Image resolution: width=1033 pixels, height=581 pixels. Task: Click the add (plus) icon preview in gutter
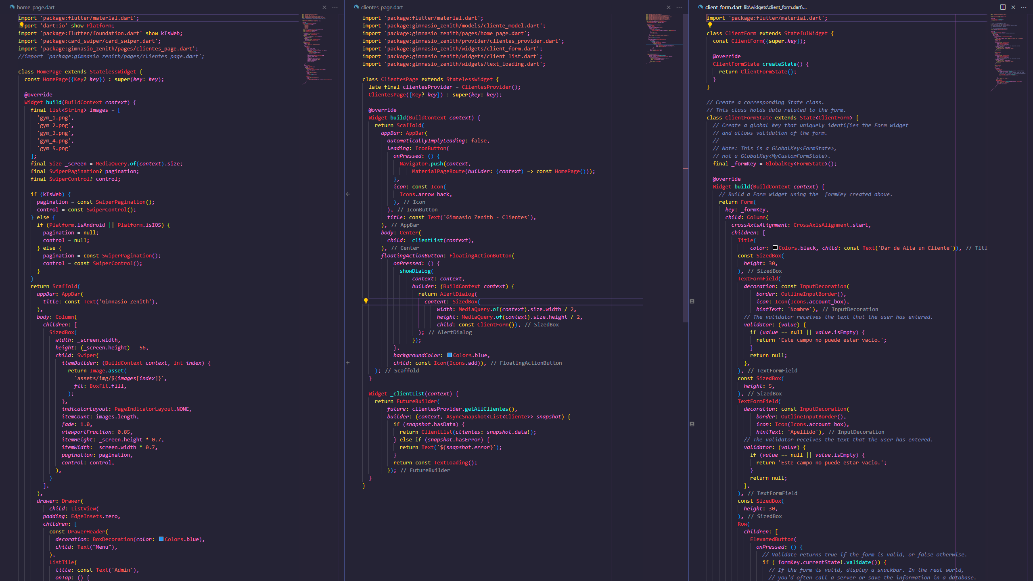pyautogui.click(x=348, y=363)
